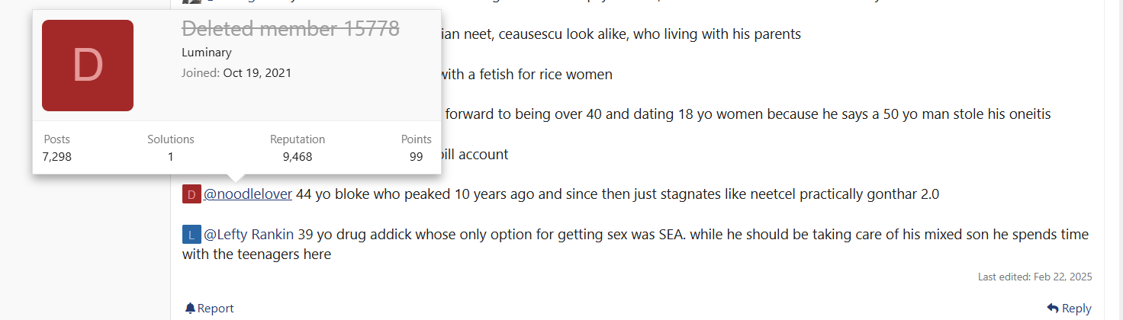Click the Posts label in the member card
This screenshot has width=1123, height=320.
coord(57,139)
